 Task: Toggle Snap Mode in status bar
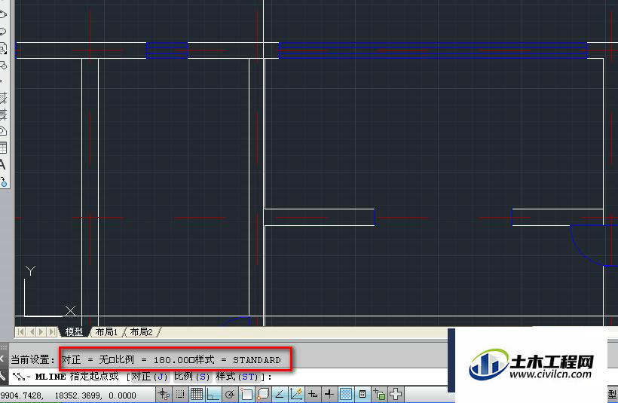point(179,394)
